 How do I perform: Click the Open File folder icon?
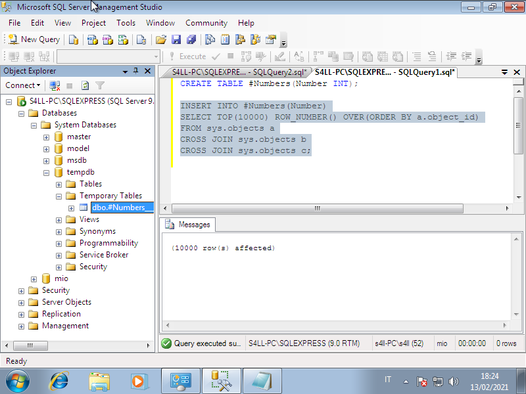[161, 39]
